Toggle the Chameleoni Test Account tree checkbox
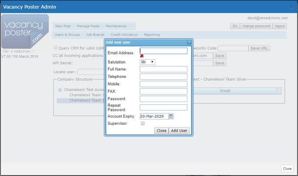The image size is (298, 176). [x=60, y=90]
